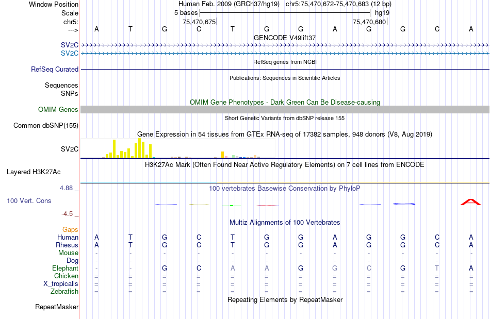Click the 4.88 PhyloP upper scale value
The height and width of the screenshot is (319, 490).
(x=66, y=188)
